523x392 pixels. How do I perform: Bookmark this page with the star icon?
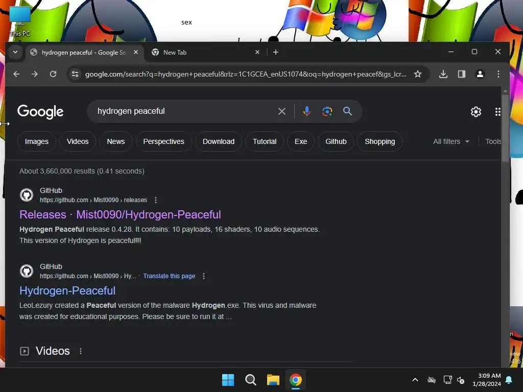pyautogui.click(x=418, y=74)
